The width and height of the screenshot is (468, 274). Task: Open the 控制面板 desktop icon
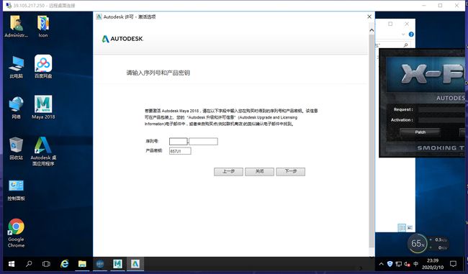16,190
